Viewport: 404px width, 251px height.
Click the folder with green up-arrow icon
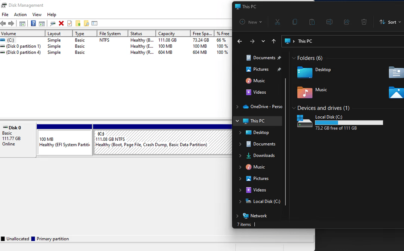coord(78,23)
